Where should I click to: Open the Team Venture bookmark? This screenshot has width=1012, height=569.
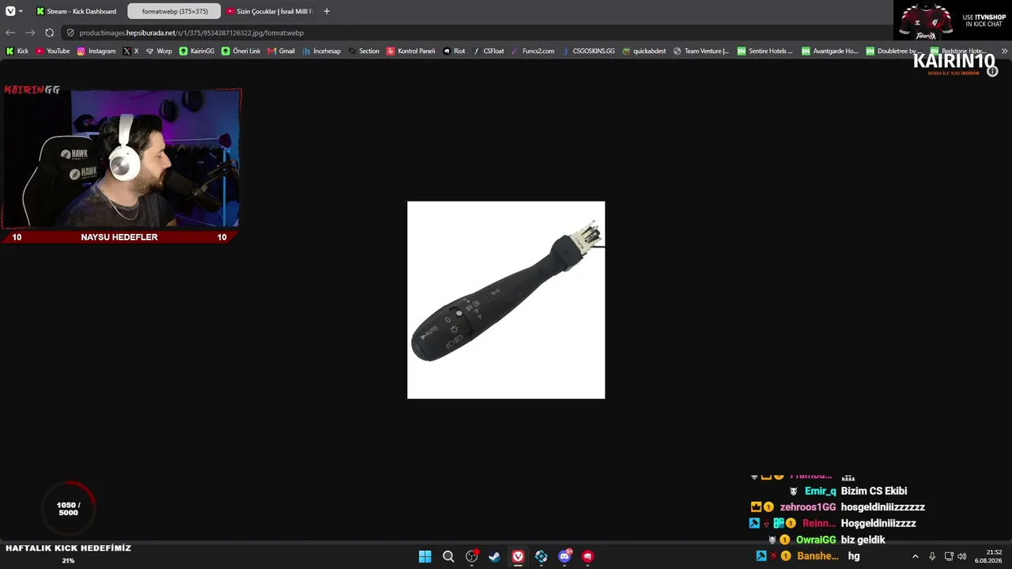coord(701,51)
